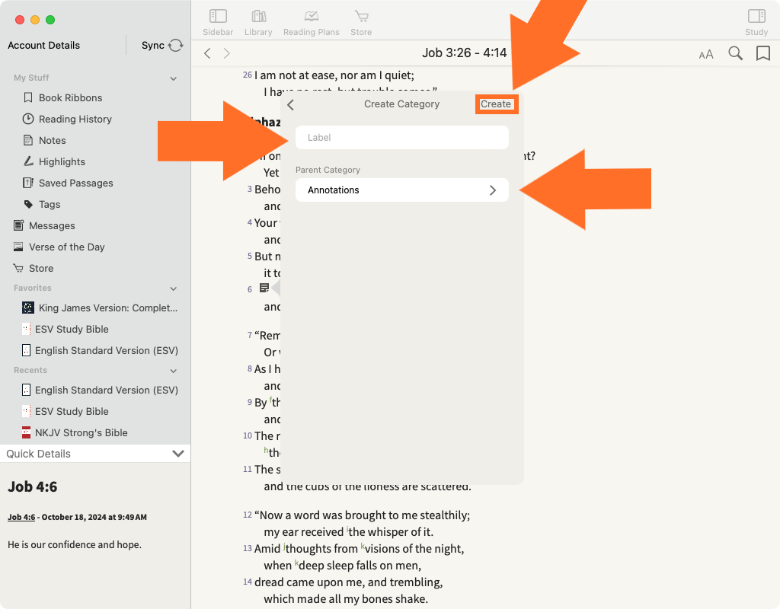The width and height of the screenshot is (780, 609).
Task: Add a bookmark ribbon to this passage
Action: point(762,53)
